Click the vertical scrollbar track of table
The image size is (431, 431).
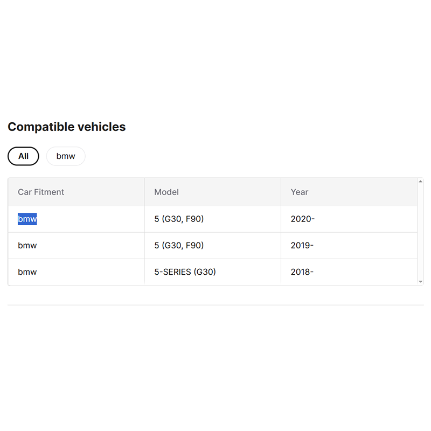[421, 232]
